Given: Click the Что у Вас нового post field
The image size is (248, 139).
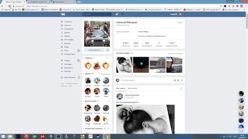Looking at the screenshot, I should 146,80.
